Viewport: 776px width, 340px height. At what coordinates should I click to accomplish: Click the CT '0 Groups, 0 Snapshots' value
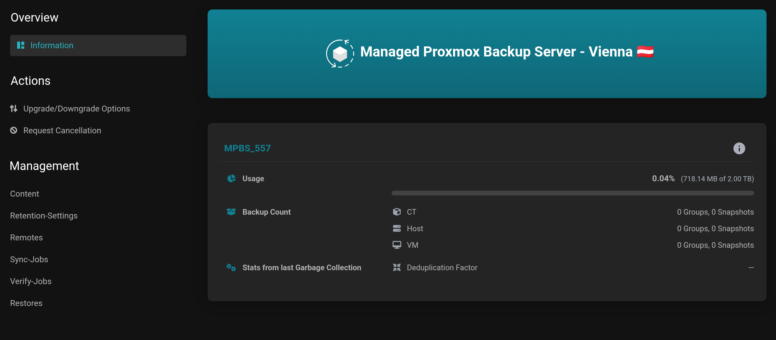(x=715, y=212)
